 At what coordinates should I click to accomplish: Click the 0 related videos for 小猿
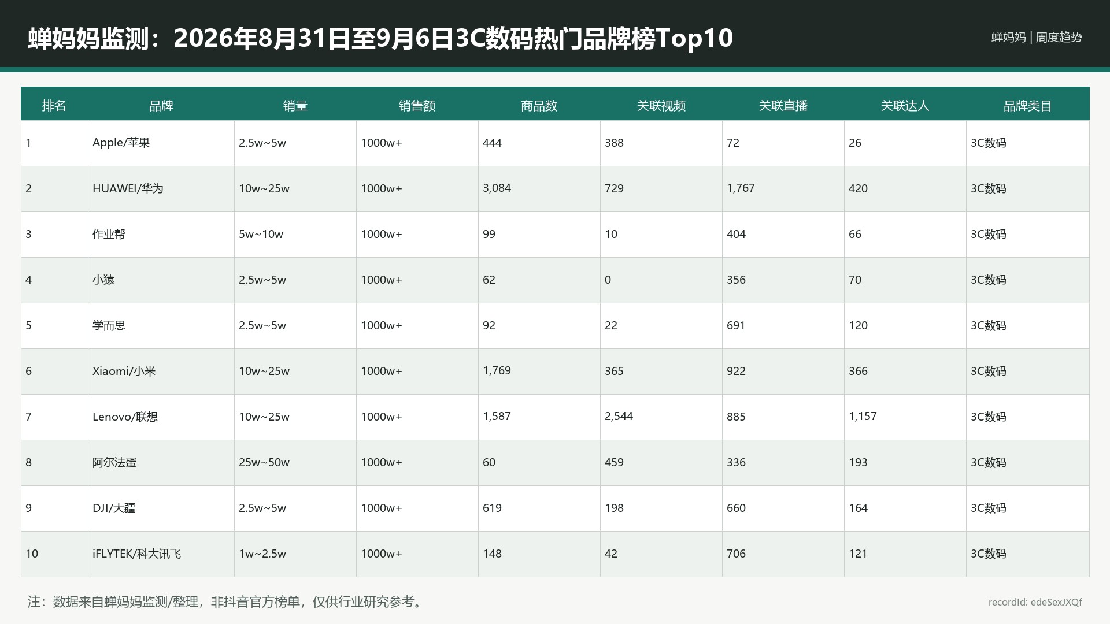click(x=608, y=280)
